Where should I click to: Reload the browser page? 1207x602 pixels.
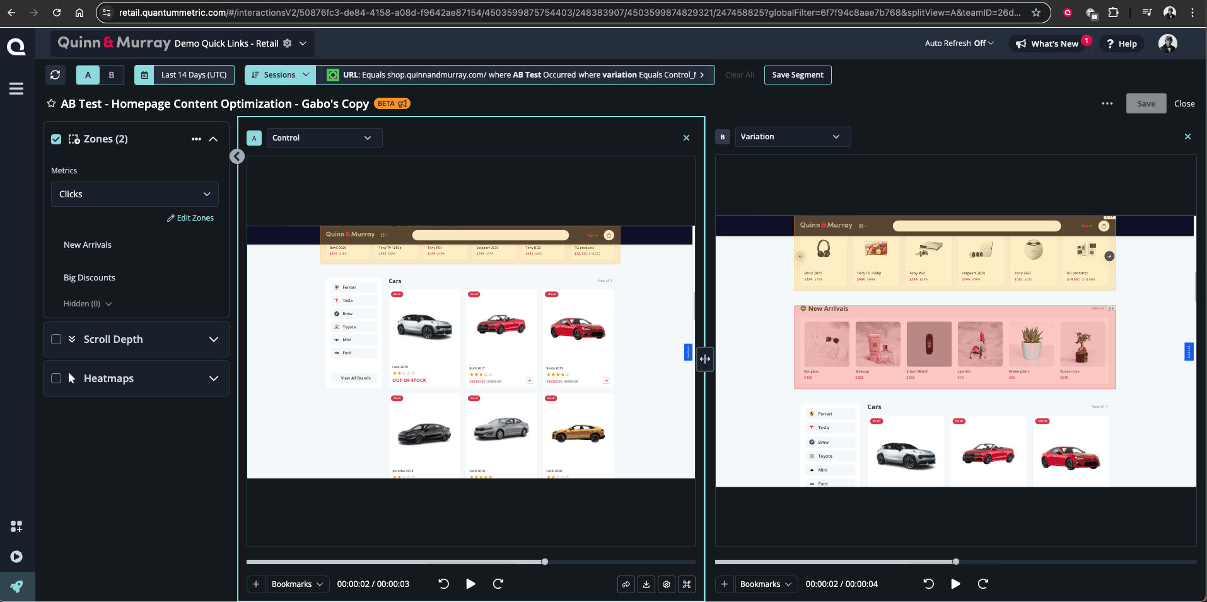click(57, 13)
